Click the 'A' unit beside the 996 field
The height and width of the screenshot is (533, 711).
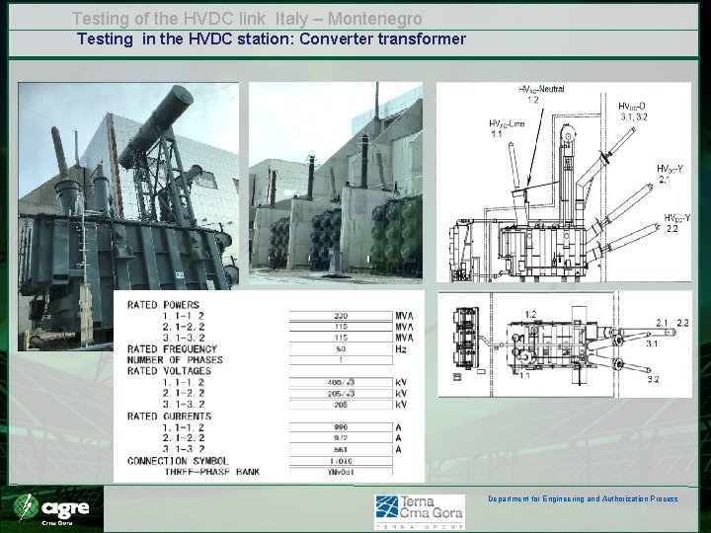click(x=399, y=427)
